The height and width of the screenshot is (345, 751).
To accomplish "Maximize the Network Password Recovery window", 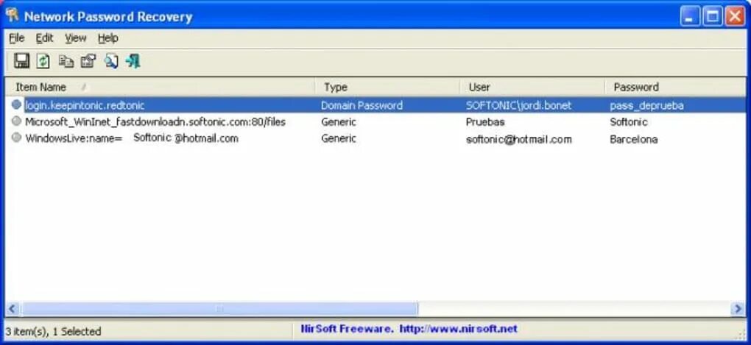I will pos(712,17).
